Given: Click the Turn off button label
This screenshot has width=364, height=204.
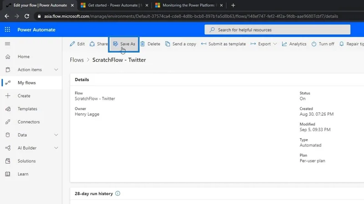Looking at the screenshot, I should pos(326,44).
